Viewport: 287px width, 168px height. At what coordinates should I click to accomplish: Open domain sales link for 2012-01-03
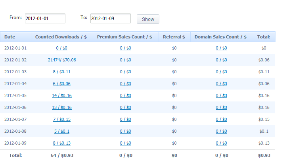[222, 72]
